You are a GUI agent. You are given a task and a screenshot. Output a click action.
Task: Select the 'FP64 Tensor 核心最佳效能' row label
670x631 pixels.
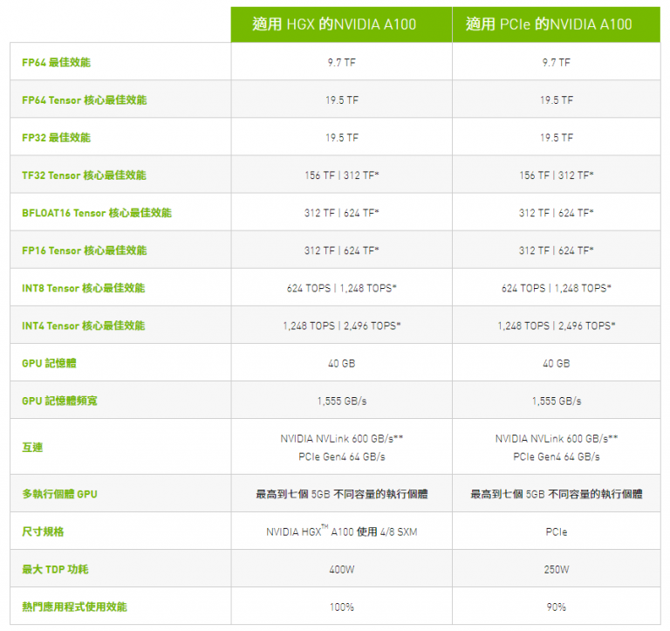pyautogui.click(x=84, y=100)
